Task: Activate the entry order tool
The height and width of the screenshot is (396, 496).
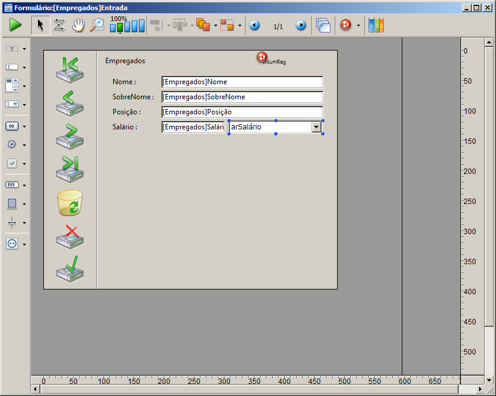Action: coord(59,25)
